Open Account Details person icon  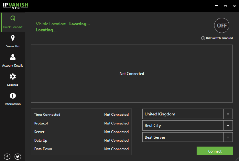(x=13, y=57)
